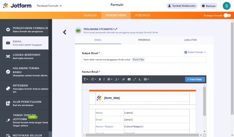The height and width of the screenshot is (137, 234).
Task: Click the checkmark icon for thank-you page
Action: coord(8,72)
